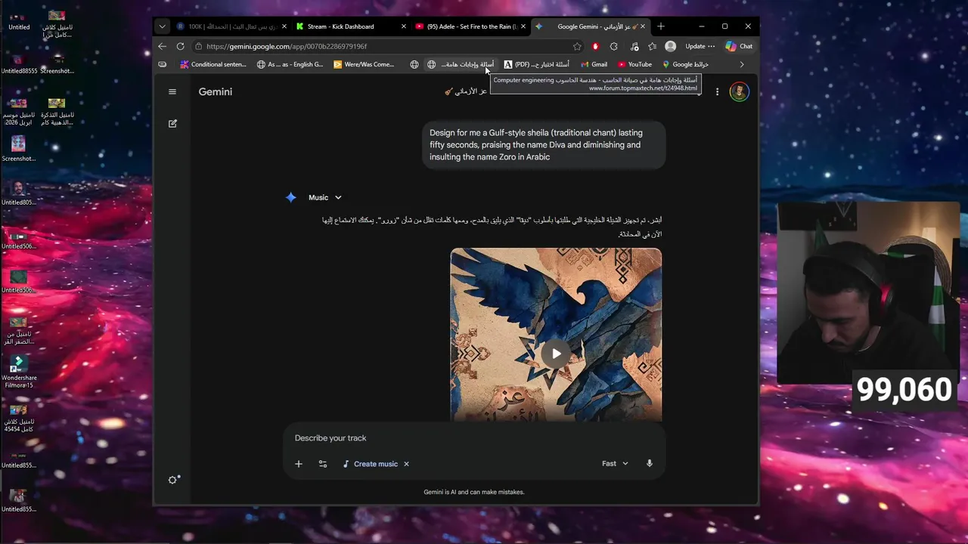Select the Untitled desktop icon
The width and height of the screenshot is (968, 544).
point(19,20)
